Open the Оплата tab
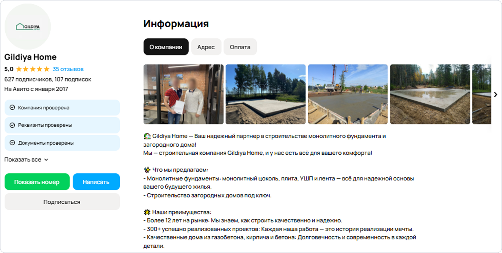The height and width of the screenshot is (253, 502). tap(240, 47)
